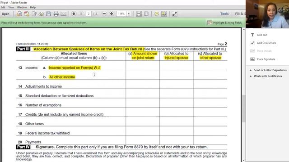Click 'Part IV' signature header label
This screenshot has width=289, height=162.
coord(23,147)
